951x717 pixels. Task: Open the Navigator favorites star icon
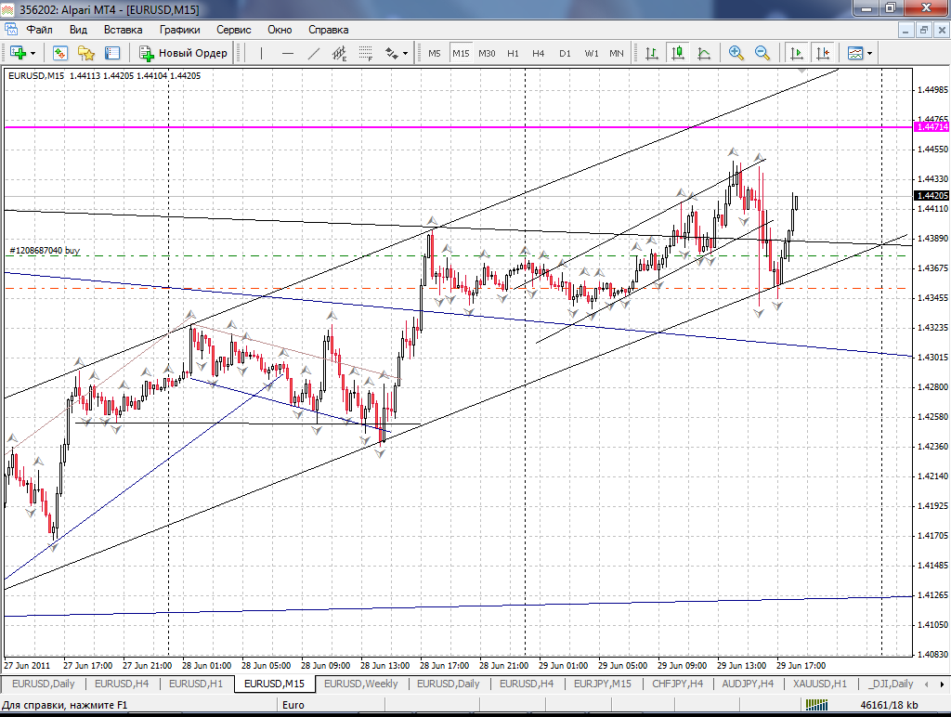[86, 53]
